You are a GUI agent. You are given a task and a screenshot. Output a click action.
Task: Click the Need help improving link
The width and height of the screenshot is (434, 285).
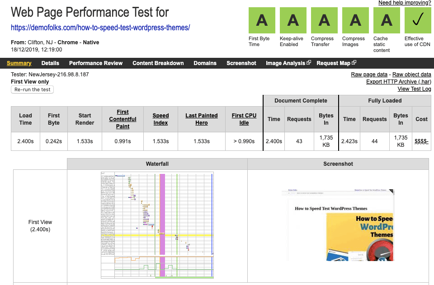pos(405,3)
